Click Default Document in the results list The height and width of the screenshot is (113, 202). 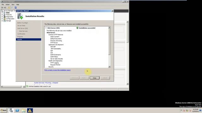56,39
